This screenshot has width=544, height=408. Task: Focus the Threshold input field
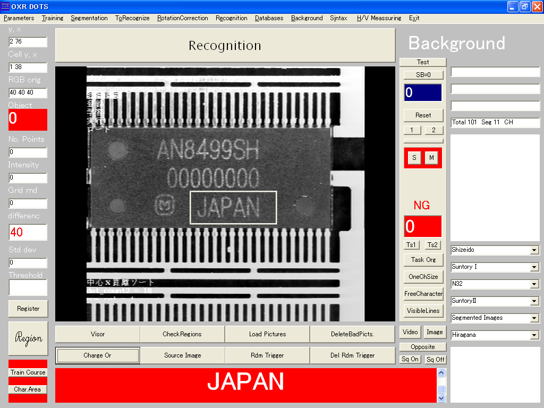(x=28, y=287)
